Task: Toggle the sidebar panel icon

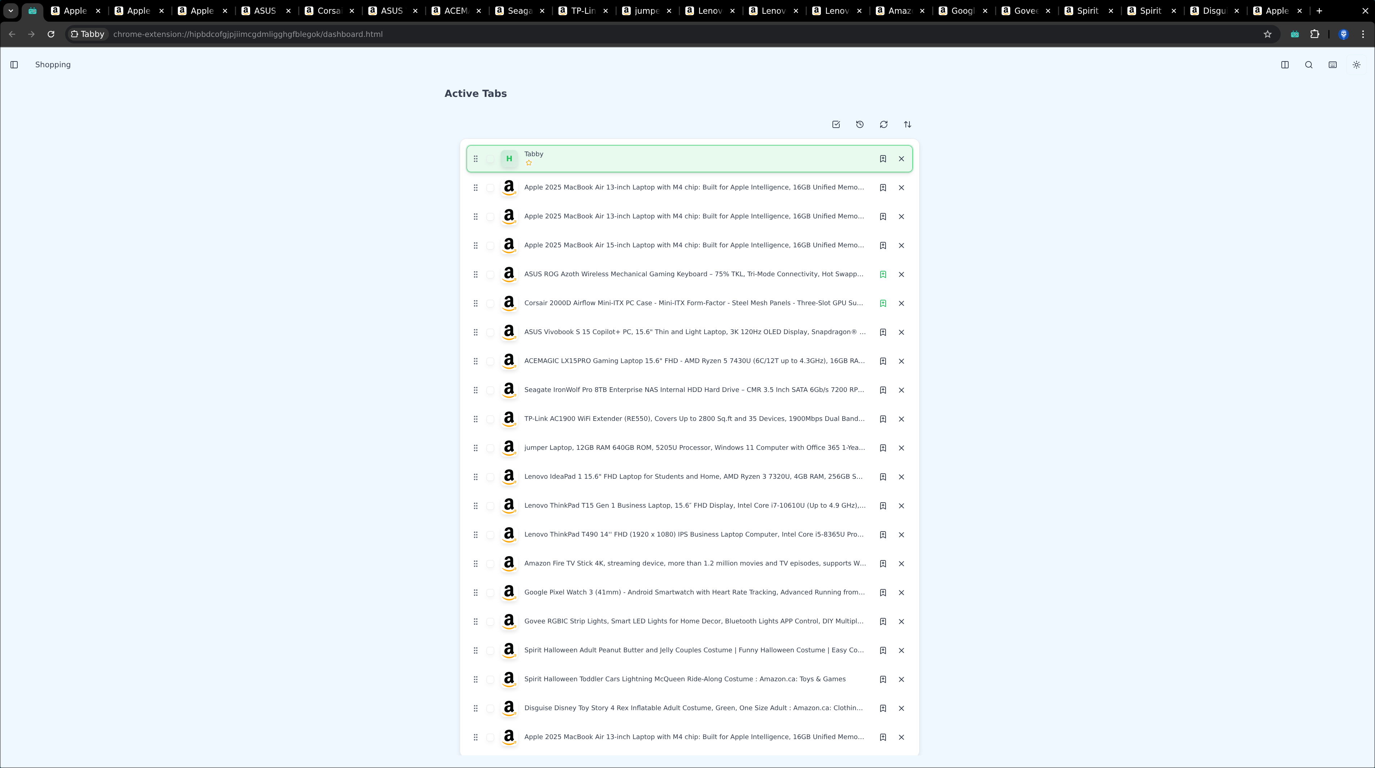Action: pyautogui.click(x=14, y=65)
